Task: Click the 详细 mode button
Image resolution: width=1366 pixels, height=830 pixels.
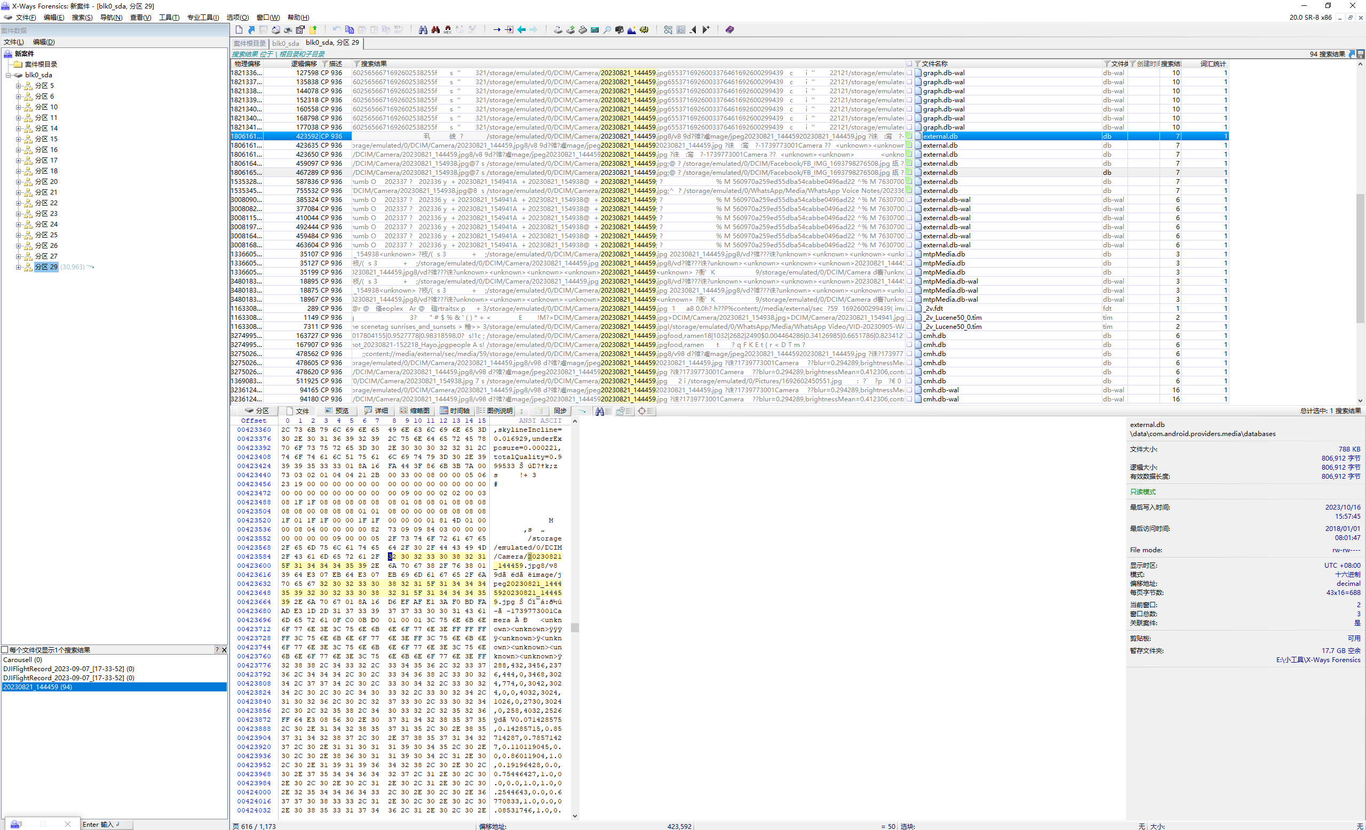Action: 376,411
